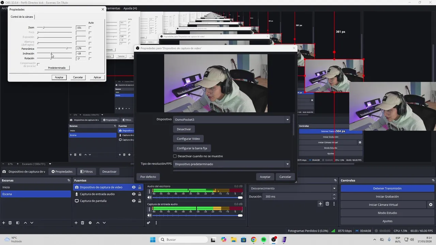Click Predeterminado in camera control dialog
436x245 pixels.
point(57,68)
